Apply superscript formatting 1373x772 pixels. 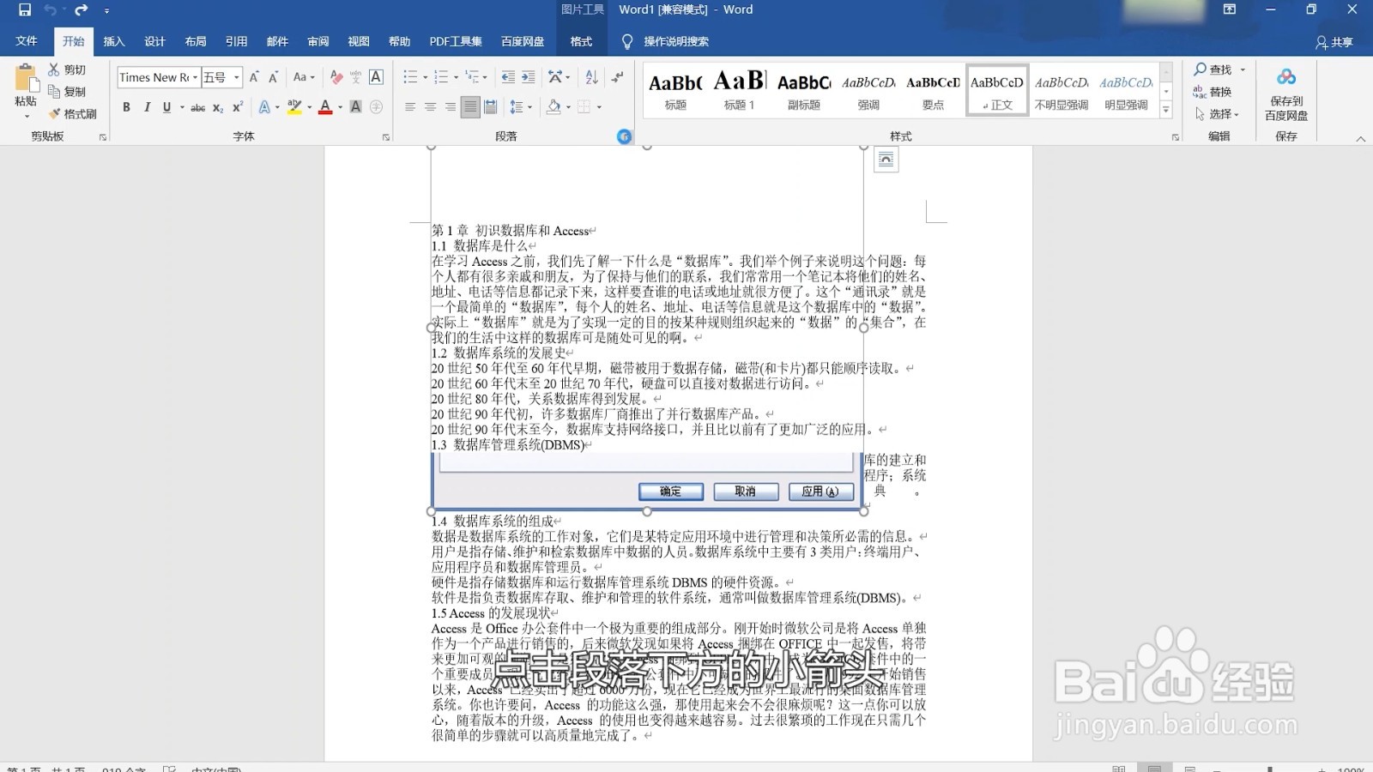(x=238, y=107)
